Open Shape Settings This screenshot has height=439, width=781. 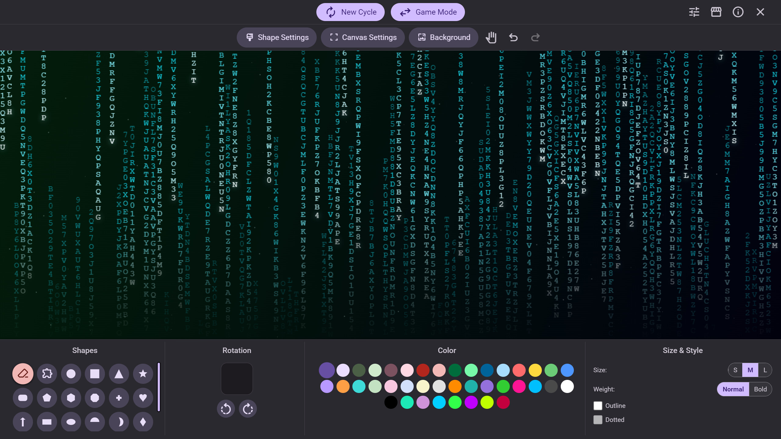[276, 37]
